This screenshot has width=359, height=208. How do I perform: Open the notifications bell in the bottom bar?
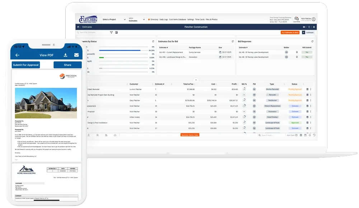(x=310, y=135)
